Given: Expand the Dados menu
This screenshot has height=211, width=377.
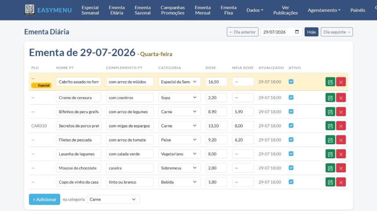Looking at the screenshot, I should pyautogui.click(x=255, y=10).
